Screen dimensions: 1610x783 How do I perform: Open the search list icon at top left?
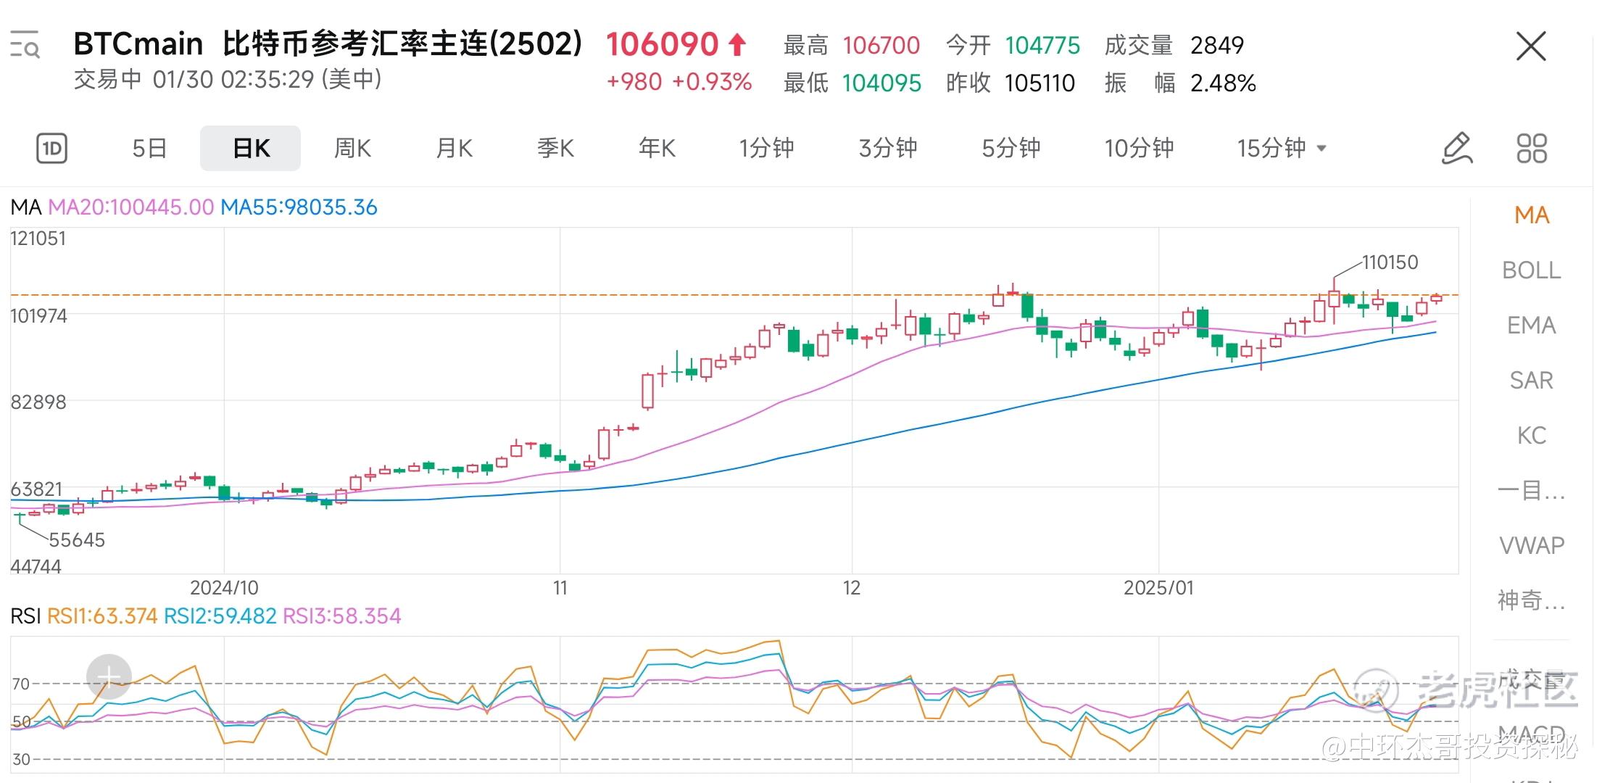[x=25, y=45]
